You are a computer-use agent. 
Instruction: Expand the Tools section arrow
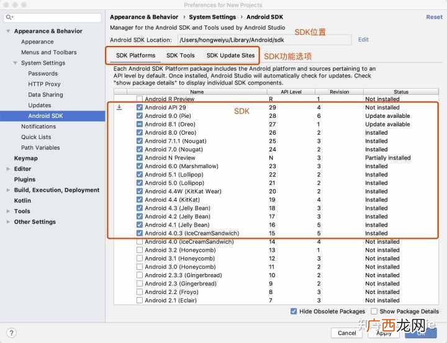click(x=8, y=211)
